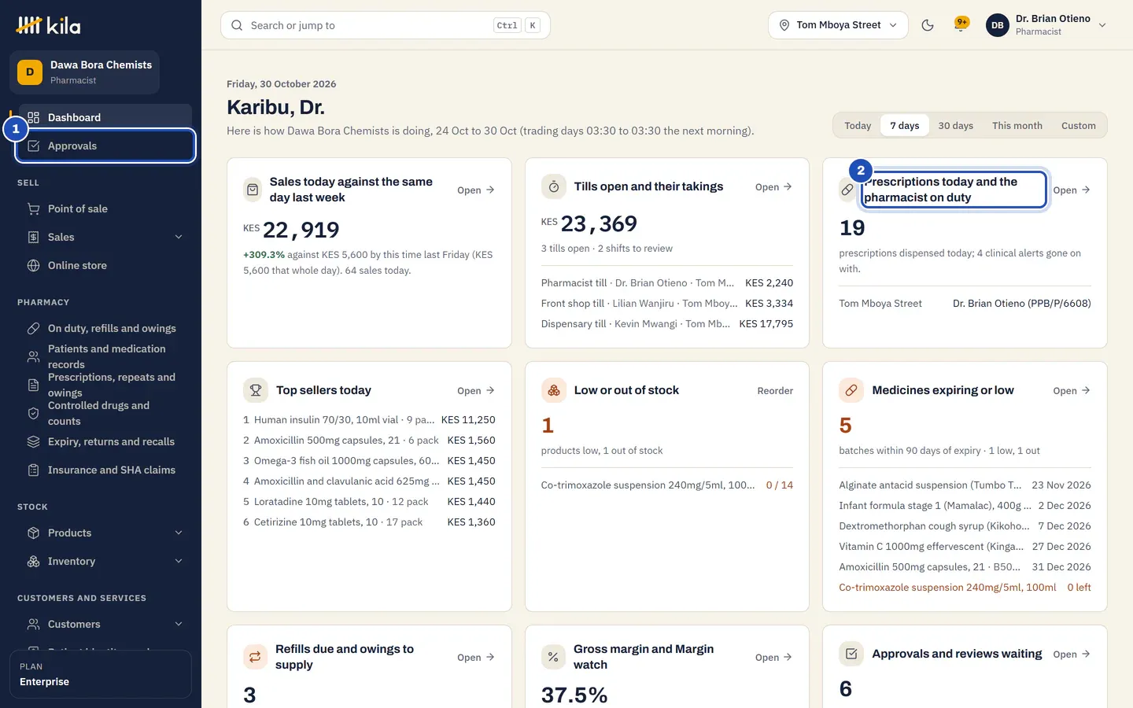Toggle dark mode moon icon
The height and width of the screenshot is (708, 1133).
928,25
